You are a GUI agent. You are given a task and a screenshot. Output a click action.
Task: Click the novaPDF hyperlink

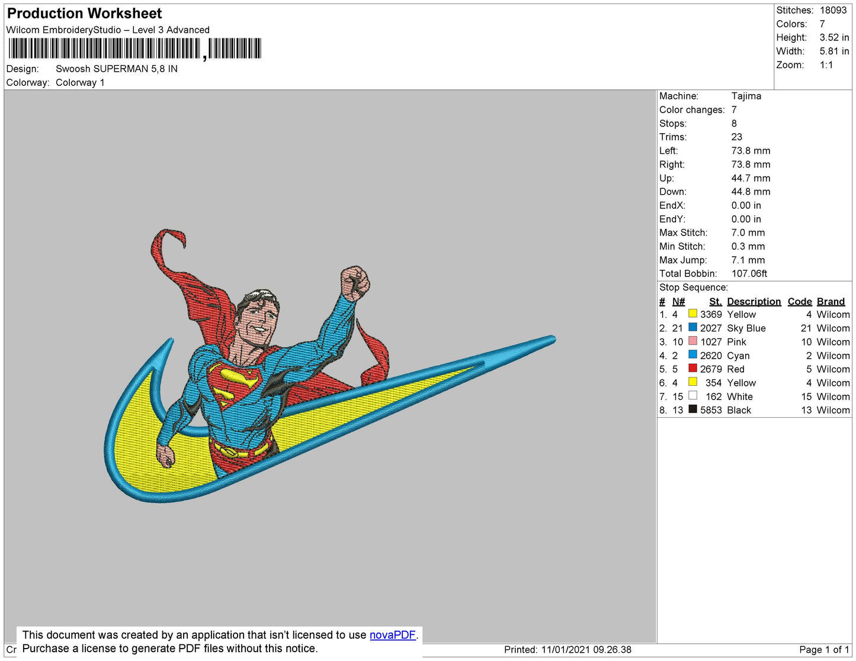392,635
